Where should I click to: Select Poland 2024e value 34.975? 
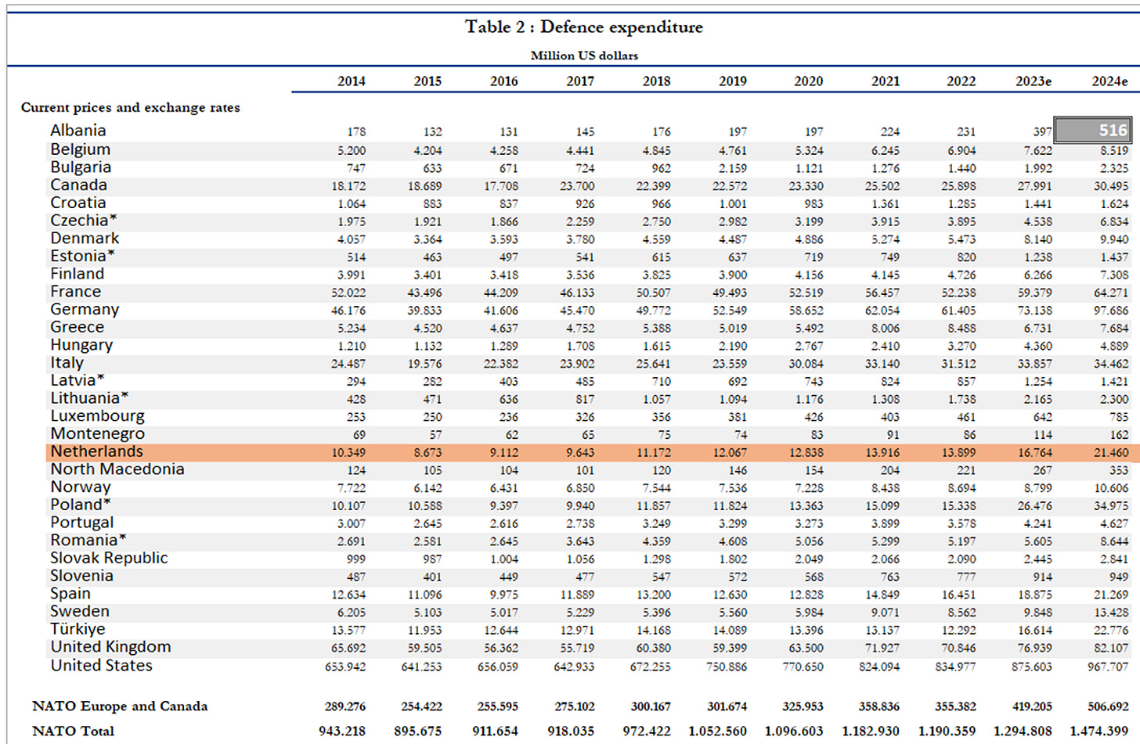[x=1112, y=506]
